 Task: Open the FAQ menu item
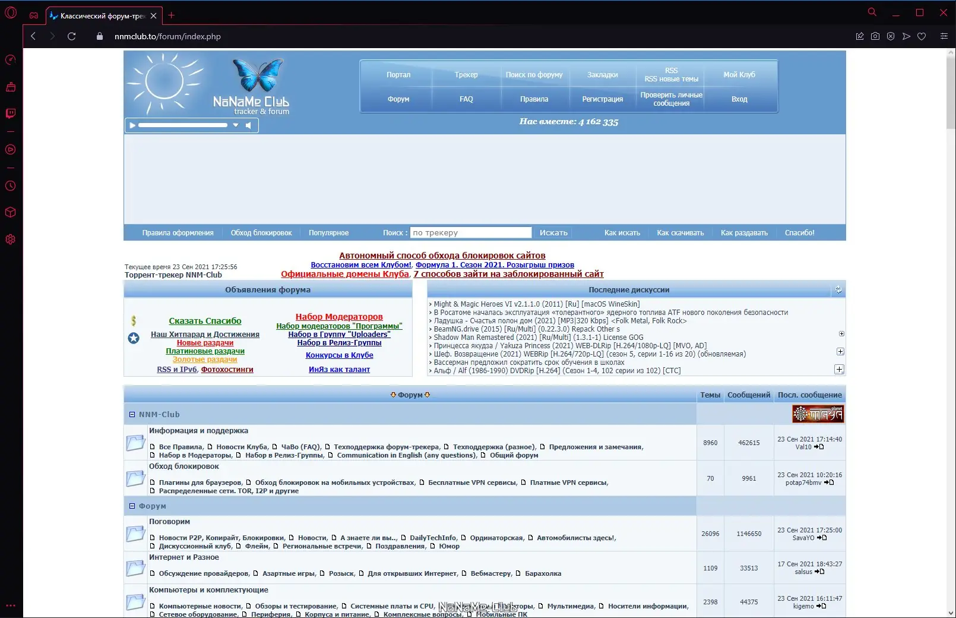coord(466,99)
